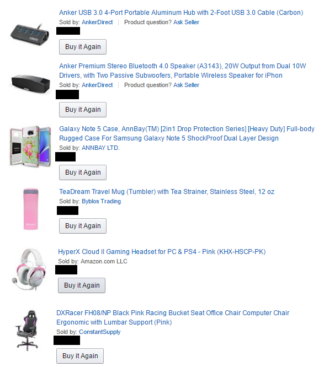324x367 pixels.
Task: Open the pink TeaDream Travel Mug image
Action: 31,209
